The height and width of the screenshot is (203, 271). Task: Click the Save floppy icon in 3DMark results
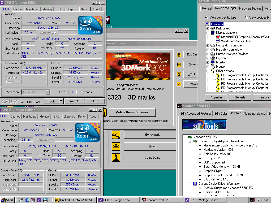(179, 65)
